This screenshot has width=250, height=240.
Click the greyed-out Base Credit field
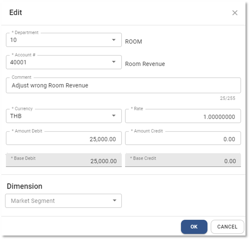click(x=183, y=161)
